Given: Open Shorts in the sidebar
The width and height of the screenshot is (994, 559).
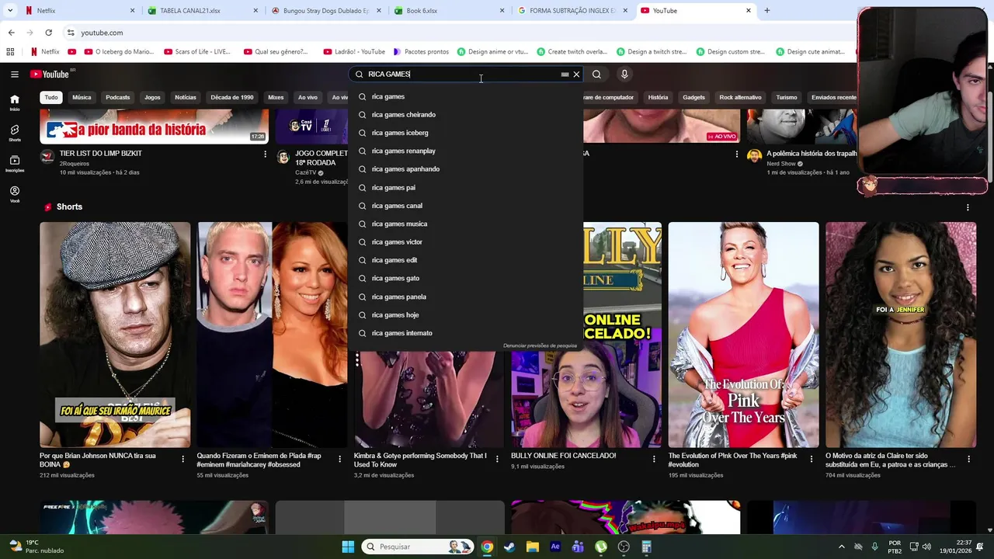Looking at the screenshot, I should click(x=15, y=134).
